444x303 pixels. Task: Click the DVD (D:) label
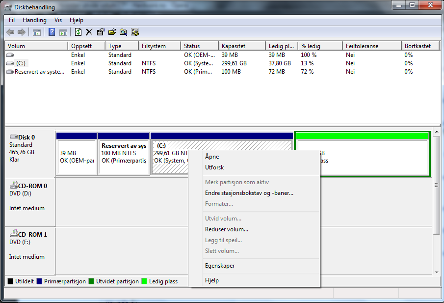tap(20, 193)
